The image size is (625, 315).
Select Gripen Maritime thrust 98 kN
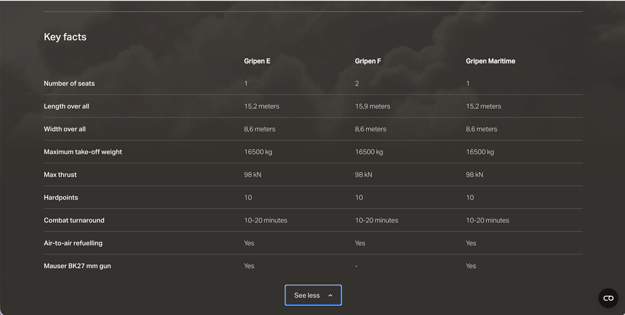click(474, 174)
